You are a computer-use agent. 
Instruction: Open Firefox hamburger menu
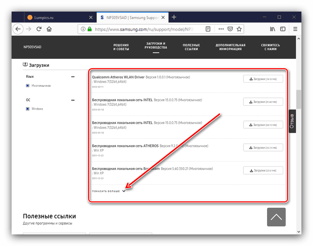295,29
